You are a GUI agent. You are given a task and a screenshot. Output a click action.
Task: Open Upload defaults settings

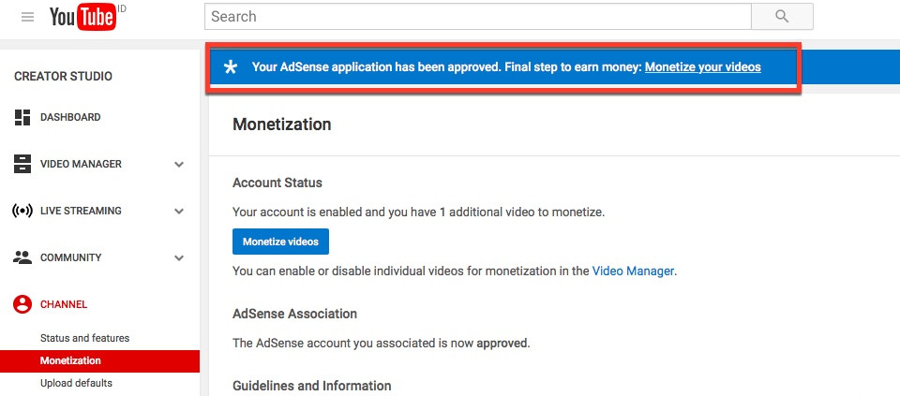point(76,383)
